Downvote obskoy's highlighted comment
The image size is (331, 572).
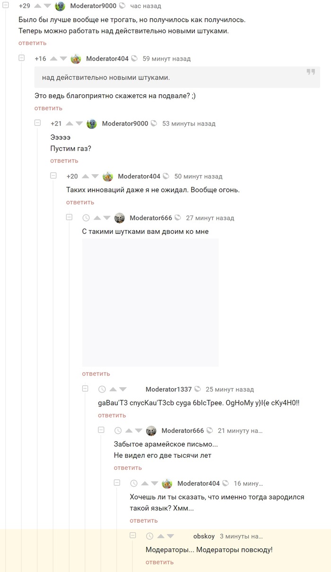[170, 536]
